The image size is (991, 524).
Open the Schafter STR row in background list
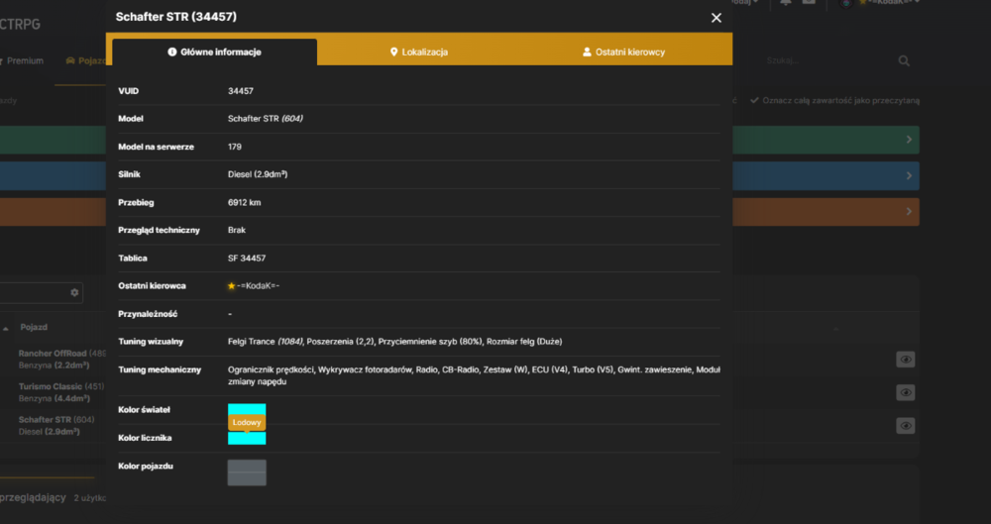click(x=56, y=425)
